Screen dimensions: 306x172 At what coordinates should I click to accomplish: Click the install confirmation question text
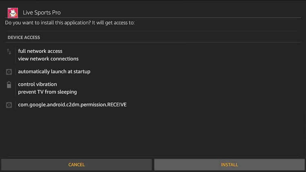[70, 23]
